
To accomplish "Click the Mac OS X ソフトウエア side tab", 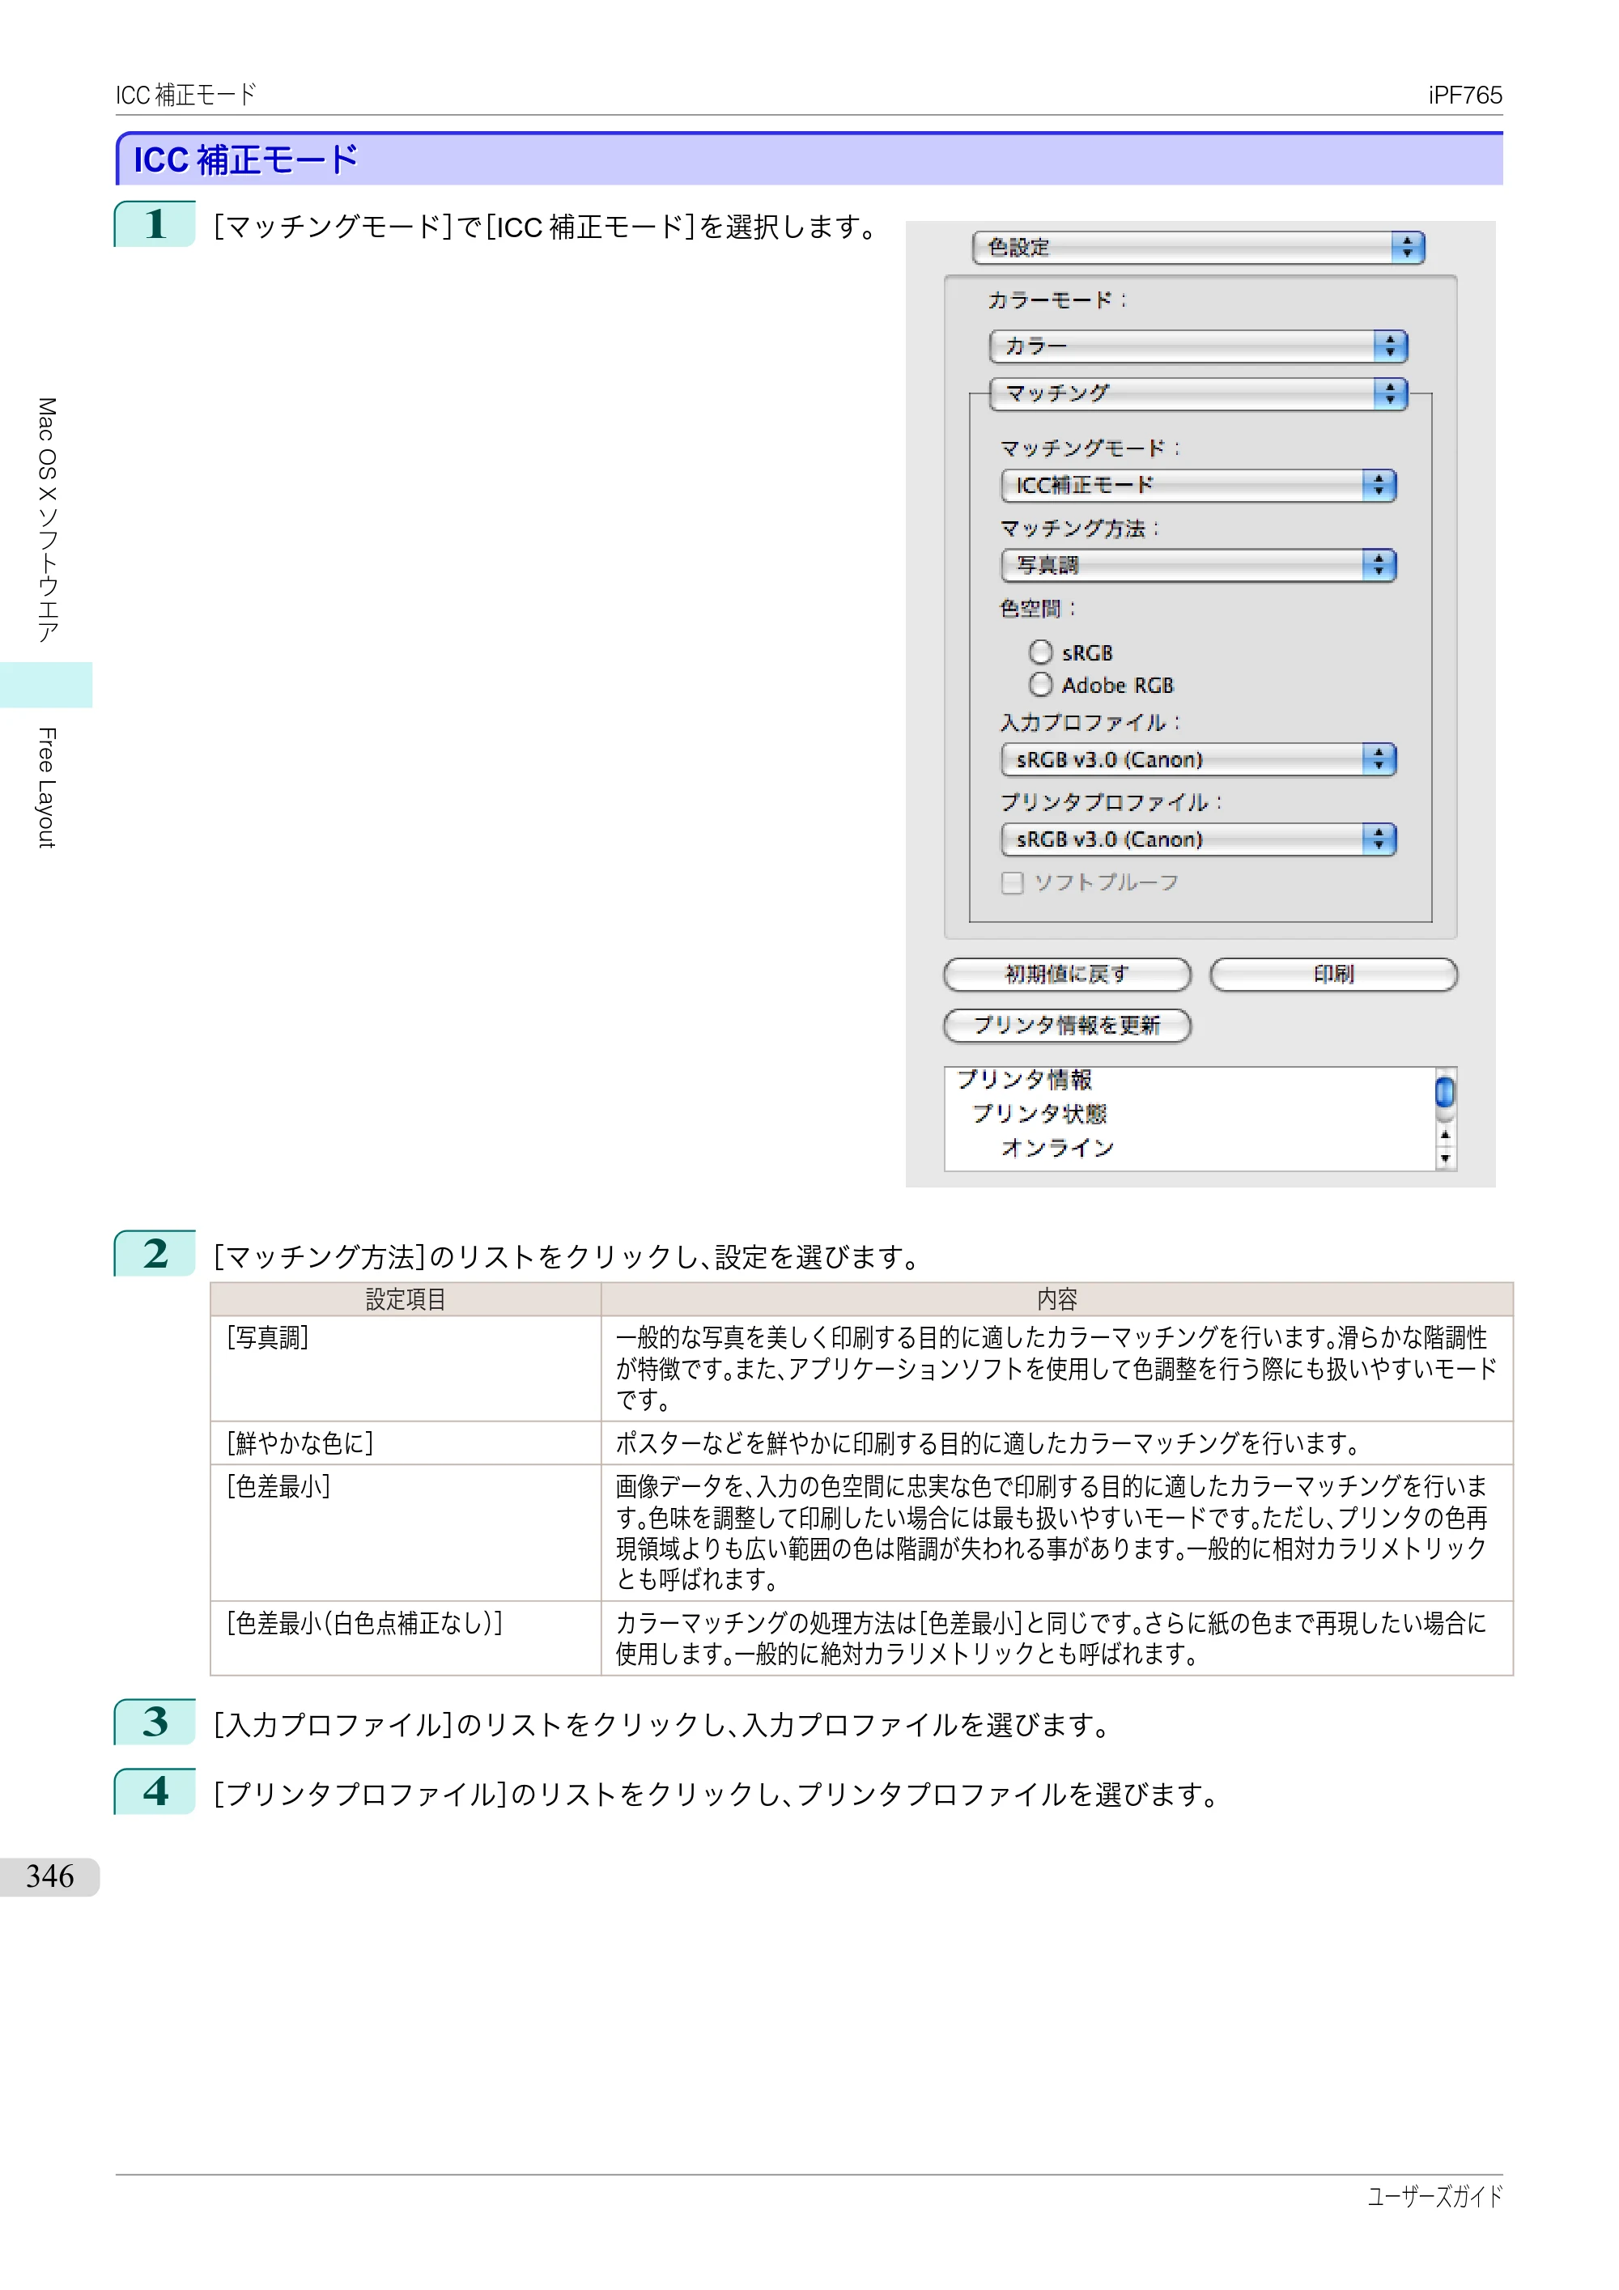I will pos(46,520).
